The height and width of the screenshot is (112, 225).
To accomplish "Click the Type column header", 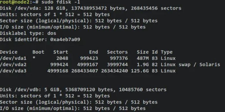I will coord(166,52).
